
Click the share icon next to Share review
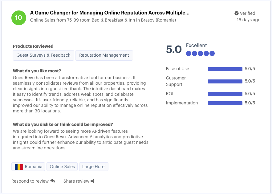click(x=92, y=181)
